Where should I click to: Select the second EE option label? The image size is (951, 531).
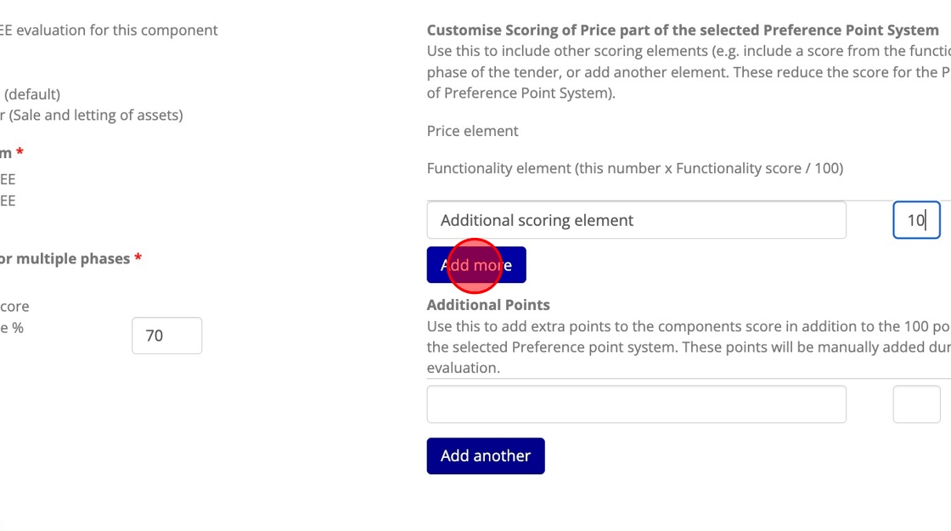coord(8,201)
